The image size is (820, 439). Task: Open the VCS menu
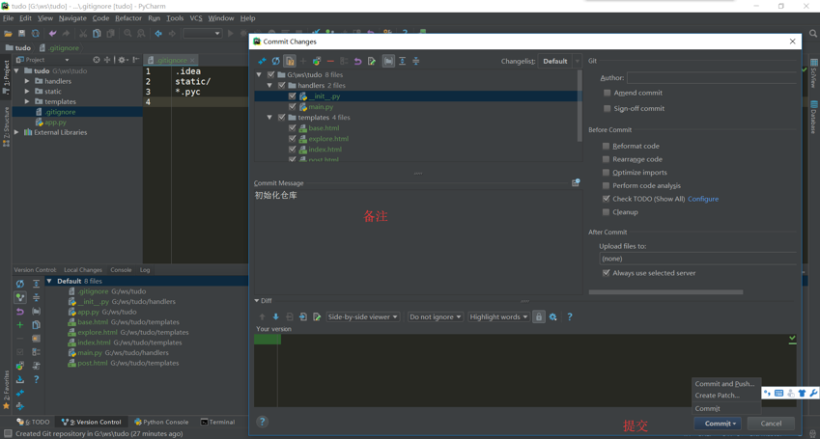pyautogui.click(x=196, y=18)
